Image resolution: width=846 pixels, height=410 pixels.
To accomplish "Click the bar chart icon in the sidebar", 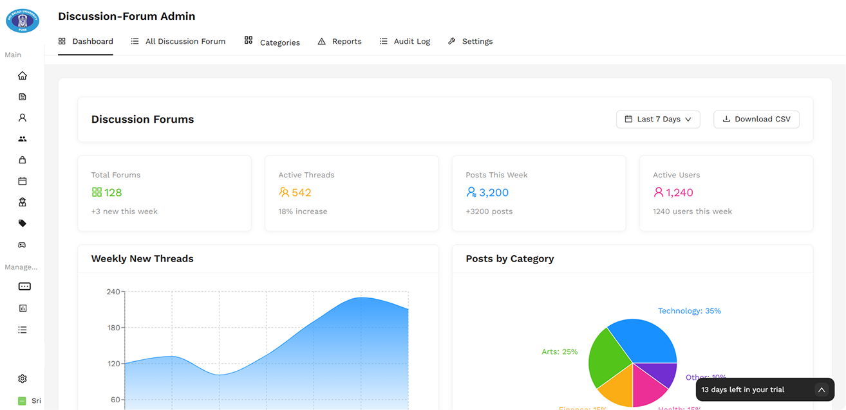I will (x=23, y=308).
